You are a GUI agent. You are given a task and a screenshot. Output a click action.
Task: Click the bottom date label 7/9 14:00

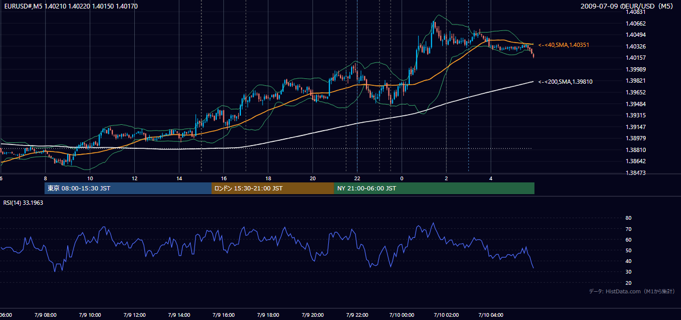pyautogui.click(x=179, y=315)
